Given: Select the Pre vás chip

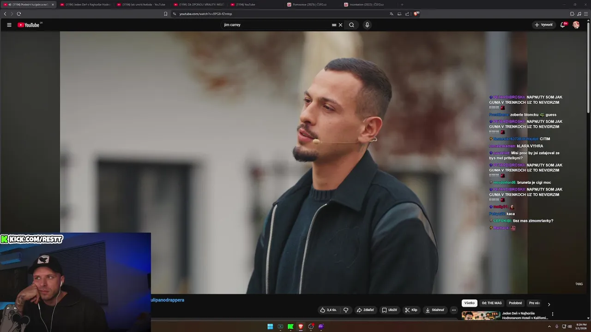Looking at the screenshot, I should point(534,303).
